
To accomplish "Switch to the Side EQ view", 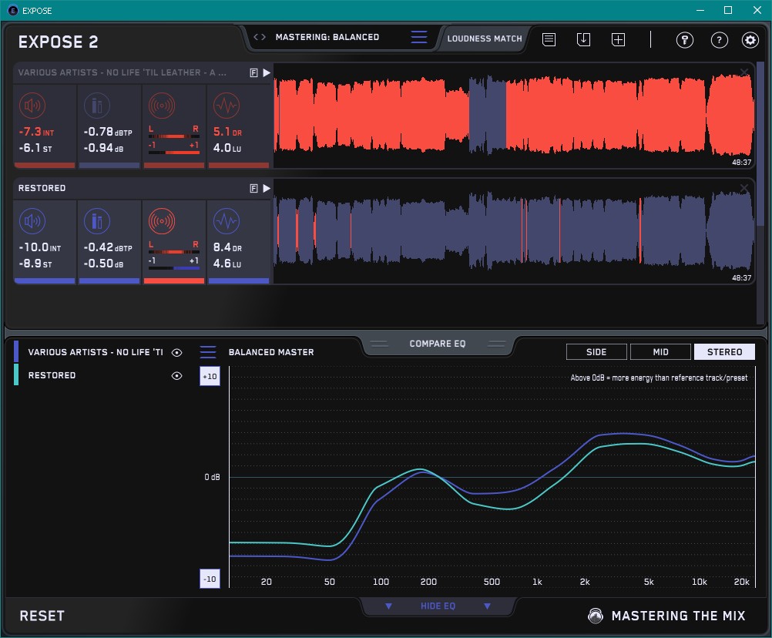I will [596, 352].
